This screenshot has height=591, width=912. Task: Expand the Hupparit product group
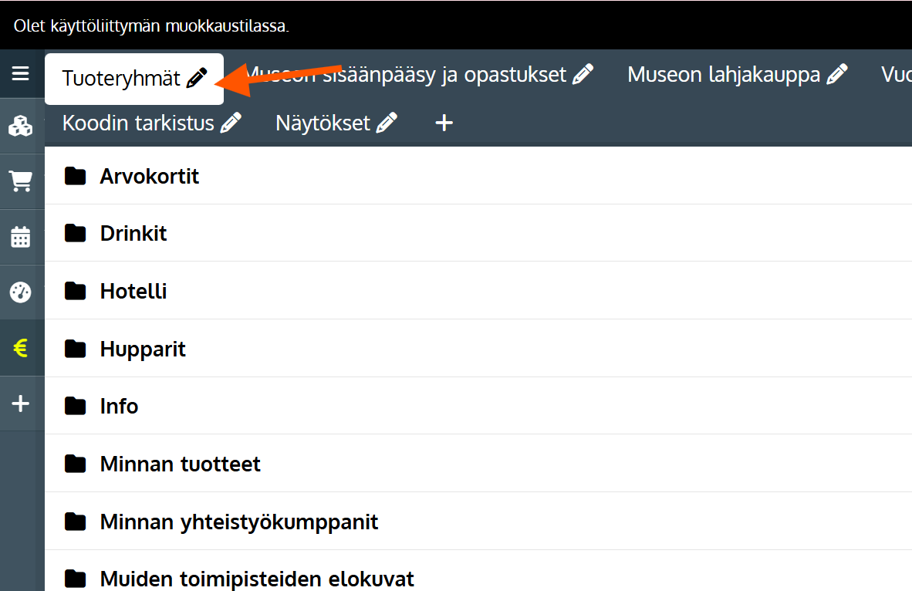[143, 349]
